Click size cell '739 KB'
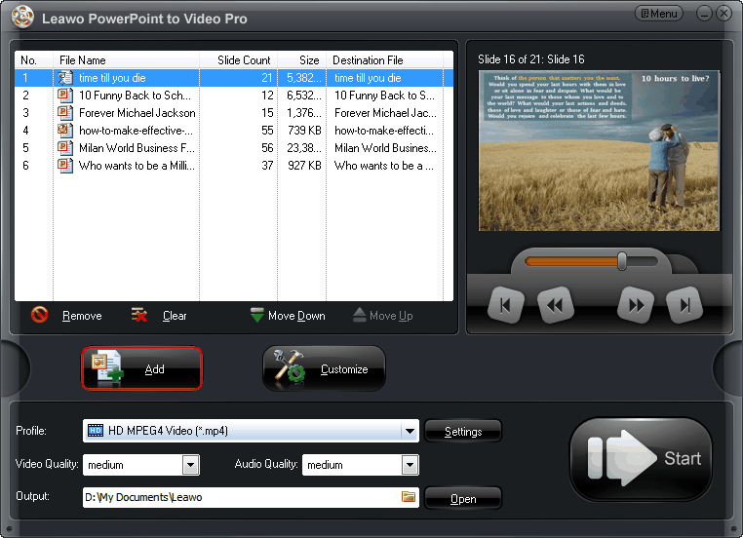 pyautogui.click(x=304, y=131)
